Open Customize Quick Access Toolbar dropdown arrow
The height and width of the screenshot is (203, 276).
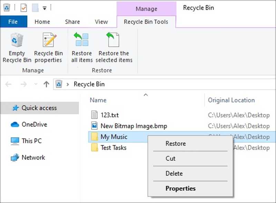click(45, 8)
